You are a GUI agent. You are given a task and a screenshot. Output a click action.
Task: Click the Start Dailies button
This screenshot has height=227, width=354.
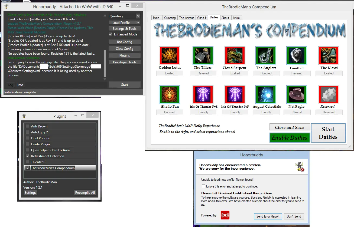[x=328, y=133]
